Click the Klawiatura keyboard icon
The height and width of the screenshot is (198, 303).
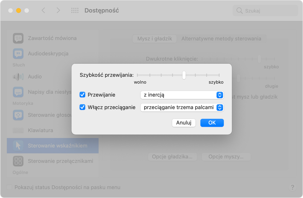[x=18, y=130]
